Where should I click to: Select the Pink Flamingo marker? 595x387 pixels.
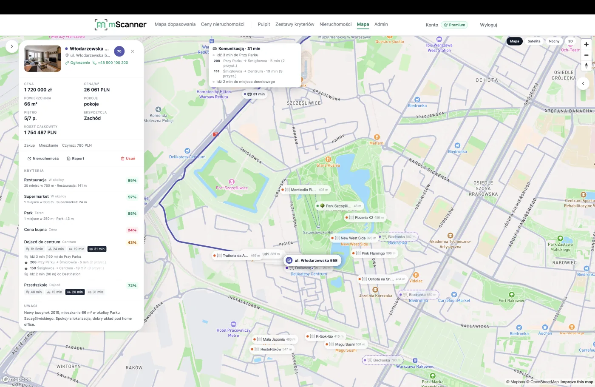374,253
